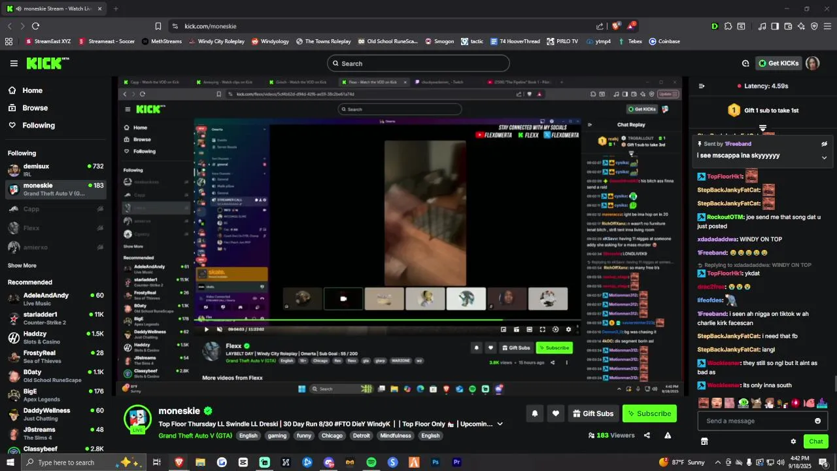
Task: Open the emoji picker in chat box
Action: click(x=817, y=421)
